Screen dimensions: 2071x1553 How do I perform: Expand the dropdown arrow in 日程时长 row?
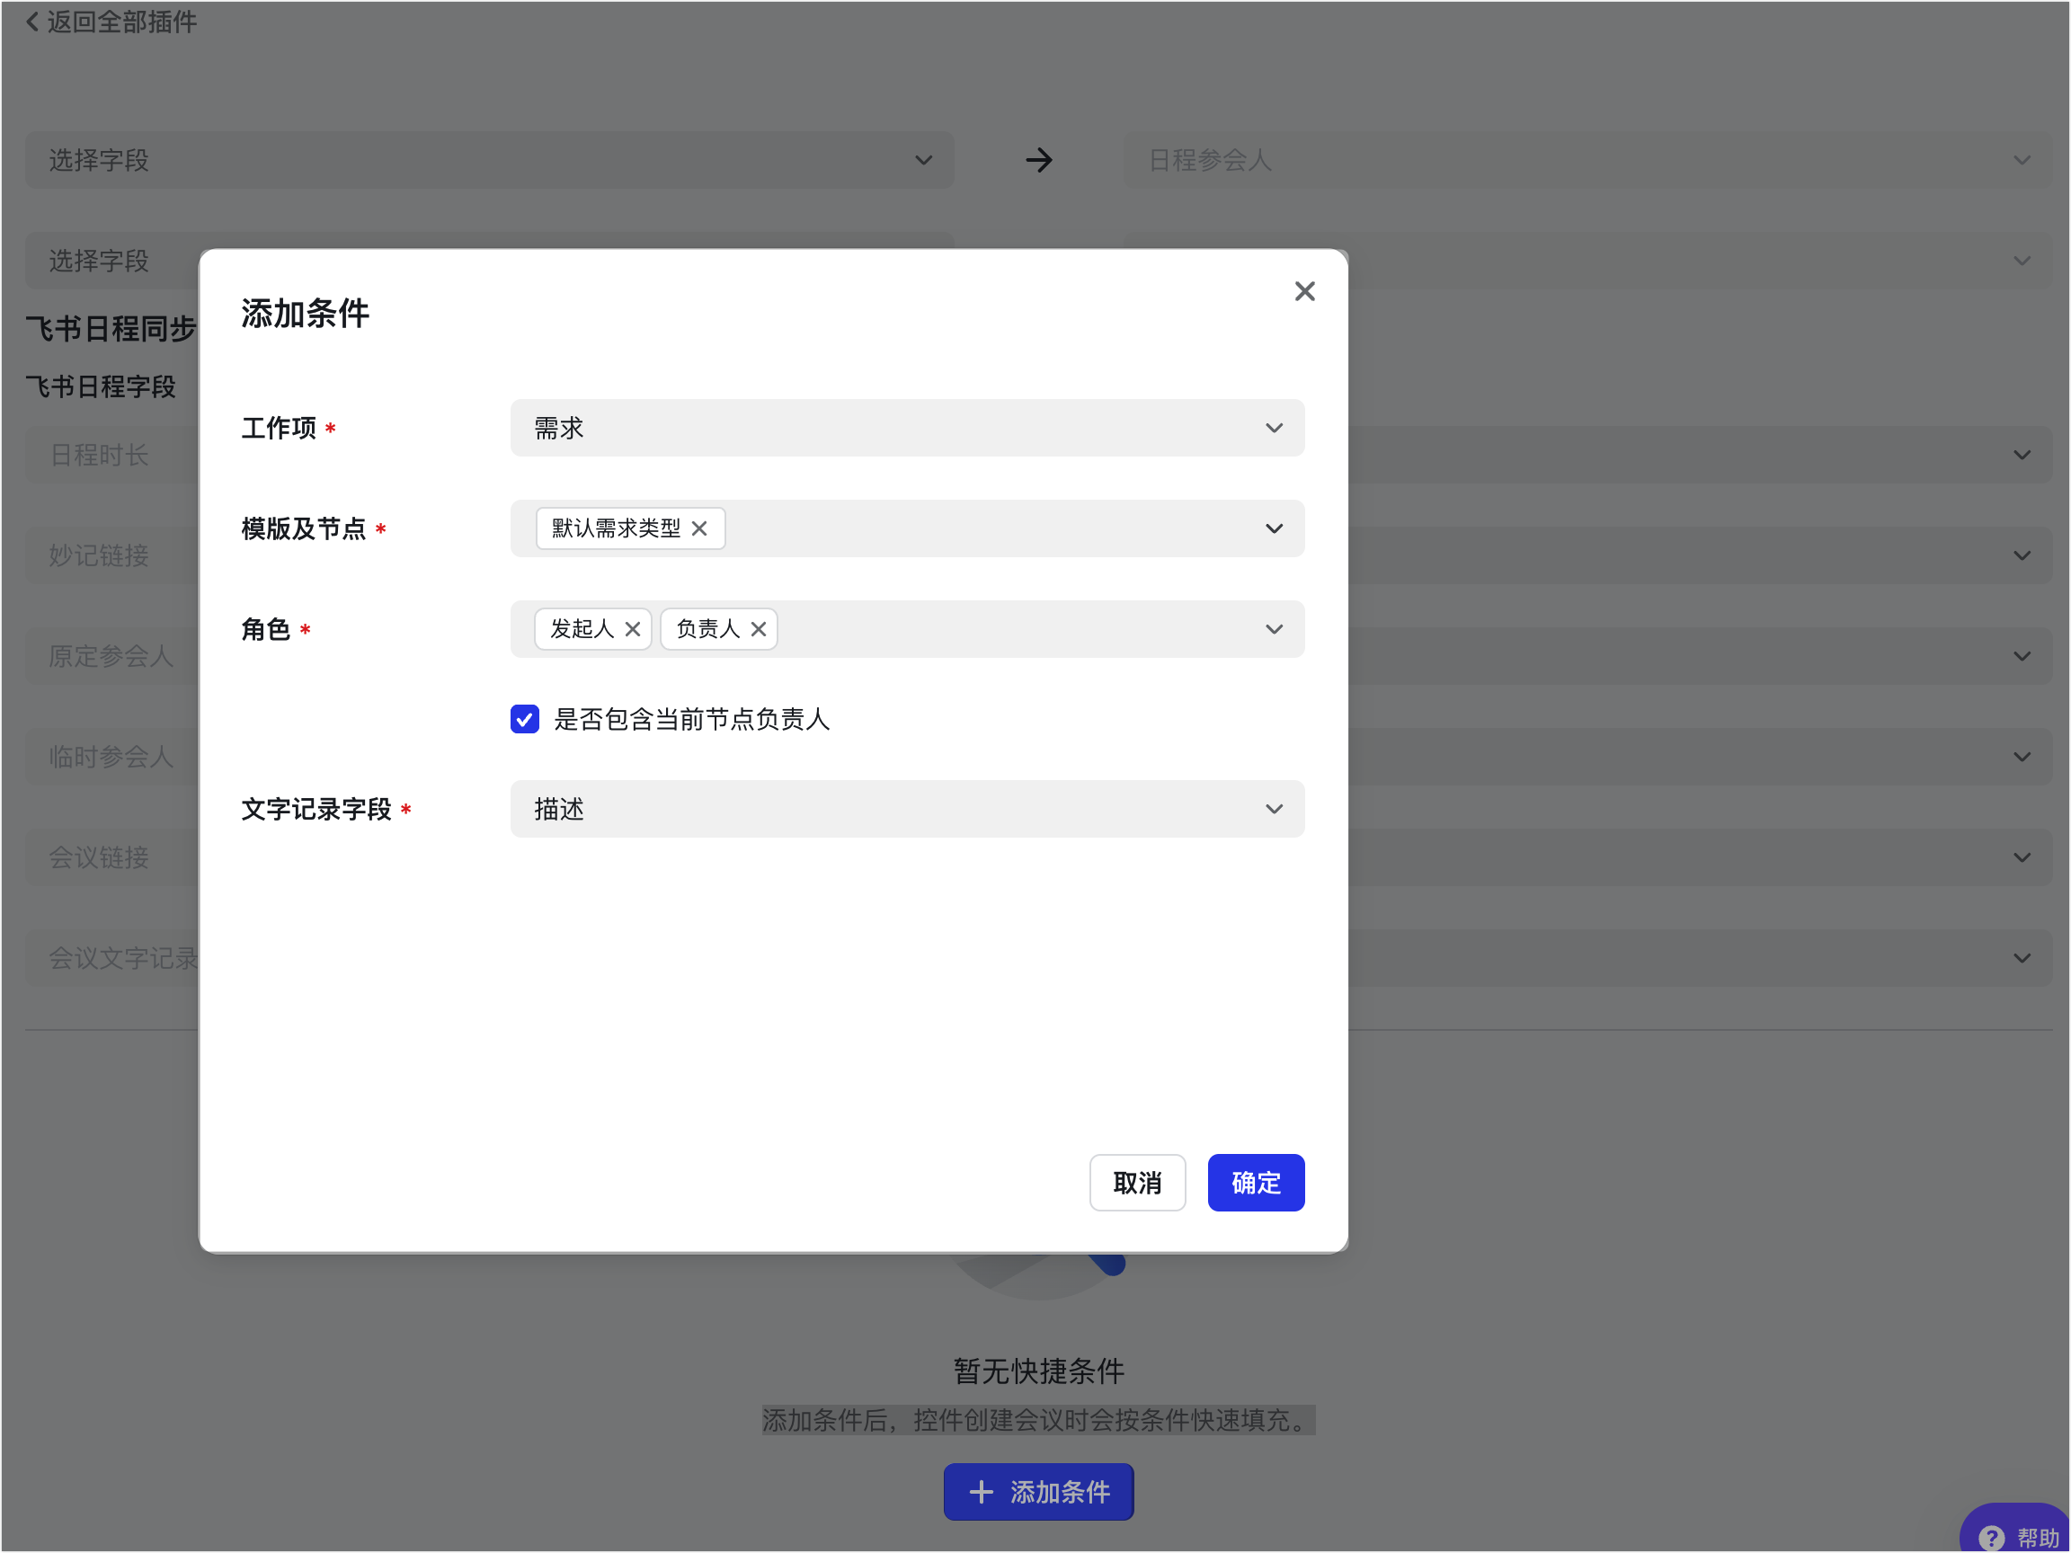point(2022,455)
